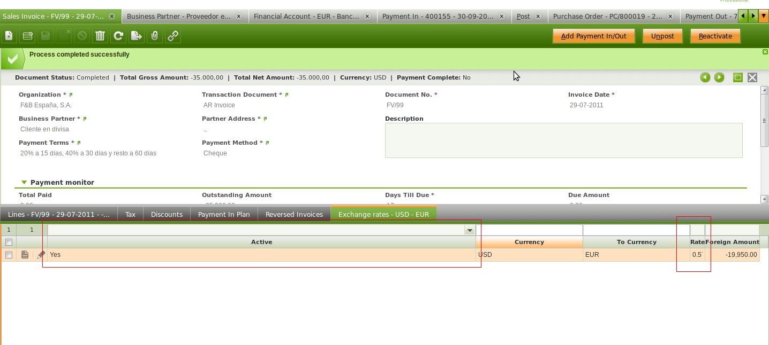Sort the grid by the To Currency column header
Viewport: 769px width, 345px height.
(x=636, y=242)
